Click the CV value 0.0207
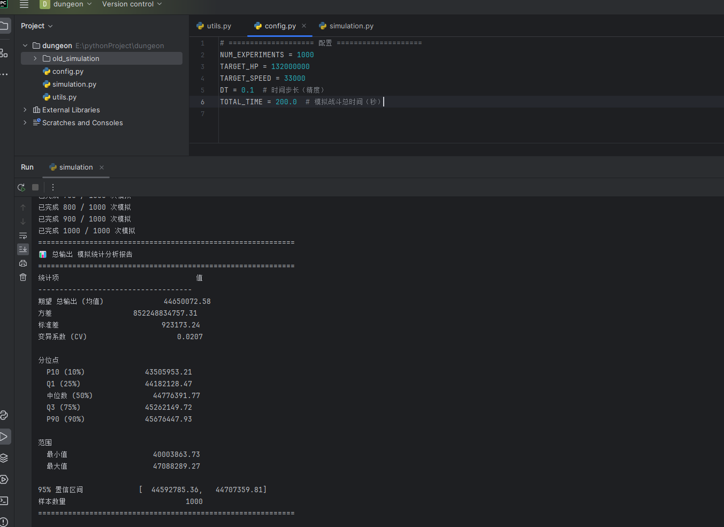This screenshot has width=724, height=527. (x=190, y=337)
